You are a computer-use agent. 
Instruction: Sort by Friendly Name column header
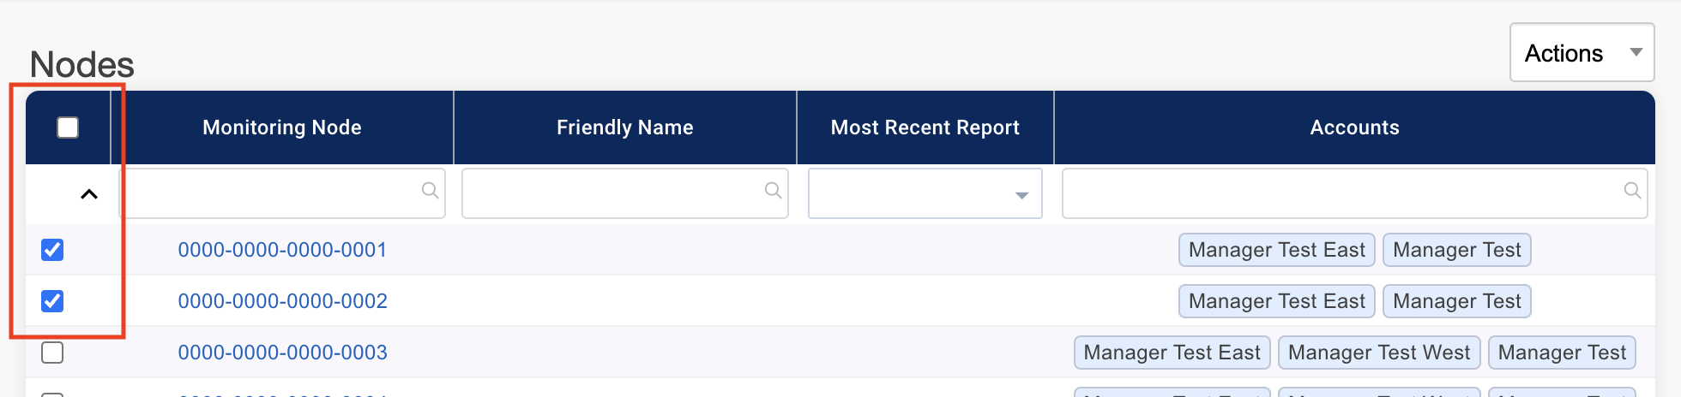[624, 127]
